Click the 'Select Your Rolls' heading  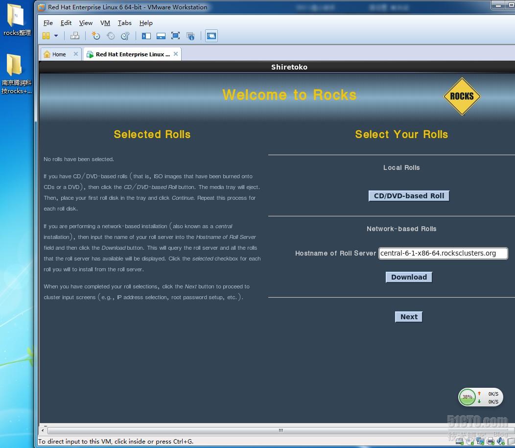pyautogui.click(x=401, y=134)
